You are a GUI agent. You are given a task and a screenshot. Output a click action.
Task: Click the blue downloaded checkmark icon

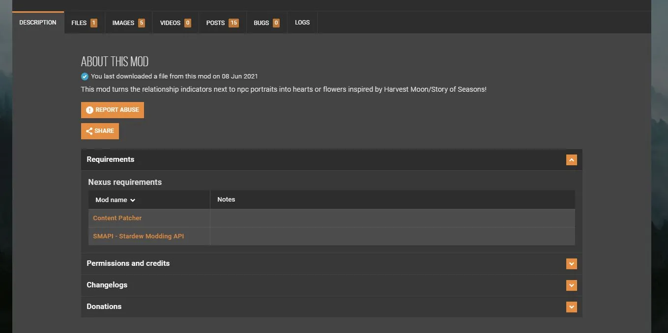tap(85, 77)
